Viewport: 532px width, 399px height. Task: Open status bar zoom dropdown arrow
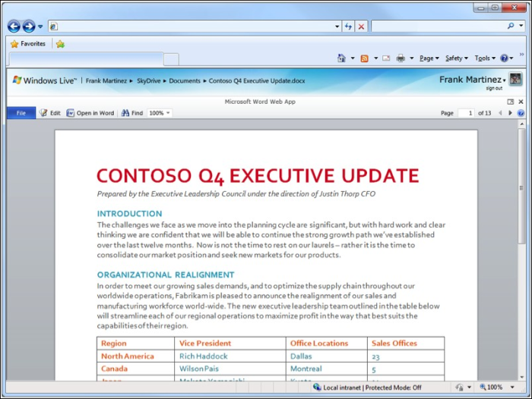click(x=513, y=387)
